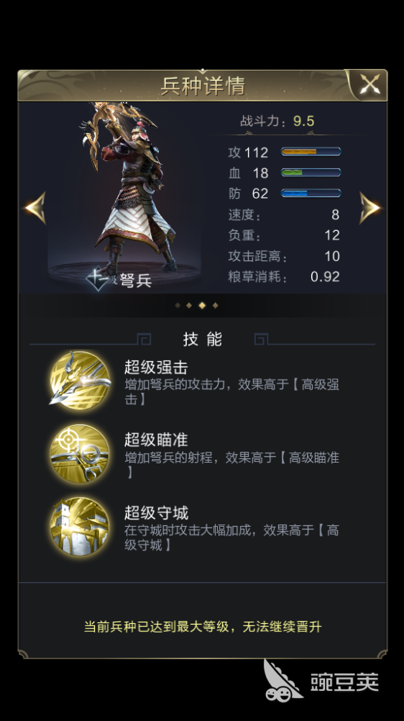Go to next troop with right arrow
Image resolution: width=404 pixels, height=721 pixels.
[370, 208]
